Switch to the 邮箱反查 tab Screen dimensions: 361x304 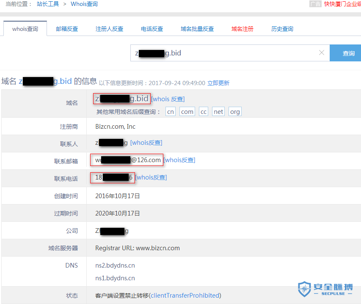pyautogui.click(x=66, y=28)
